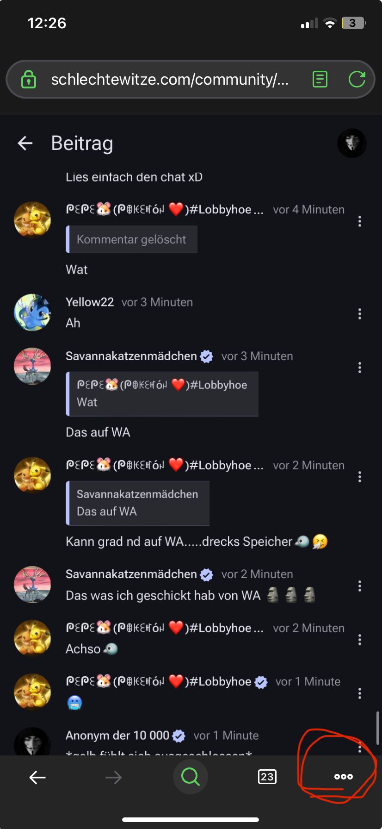
Task: Open the profile avatar in Beitrag header
Action: [352, 143]
